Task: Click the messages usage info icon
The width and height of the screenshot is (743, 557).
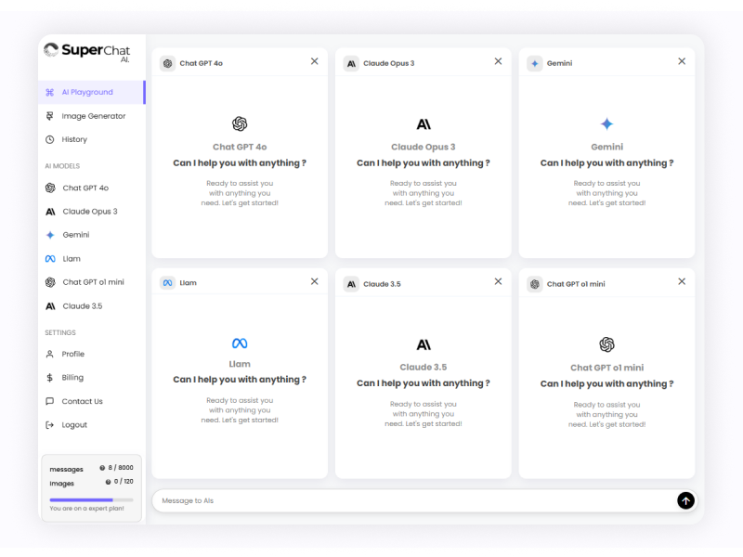Action: (x=102, y=468)
